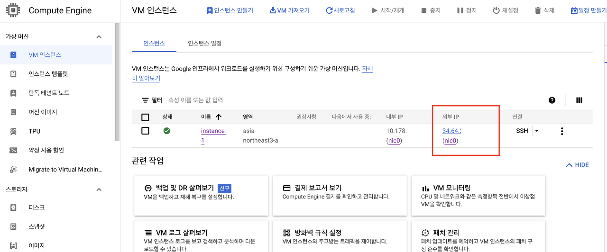The image size is (607, 252).
Task: Click the 방화벽 규칙 설정 card icon
Action: click(286, 233)
